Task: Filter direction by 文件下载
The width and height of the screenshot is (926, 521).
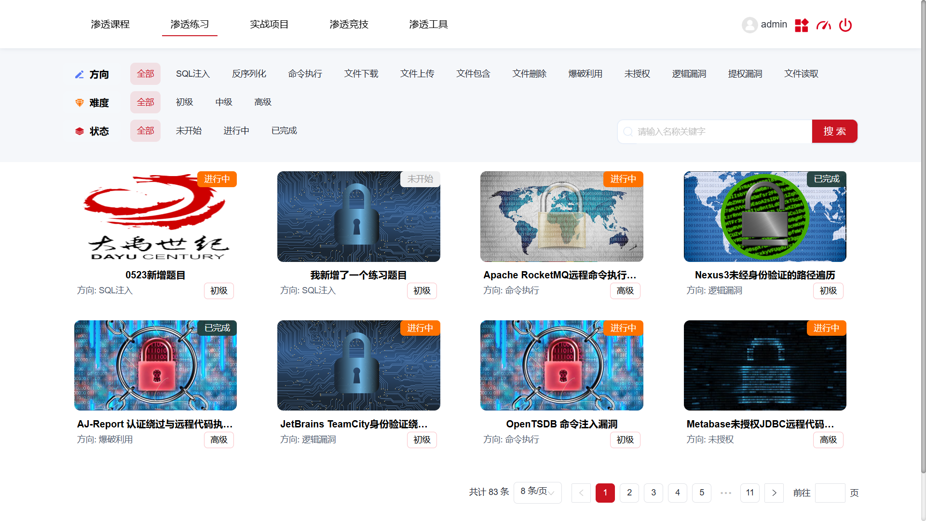Action: click(x=361, y=74)
